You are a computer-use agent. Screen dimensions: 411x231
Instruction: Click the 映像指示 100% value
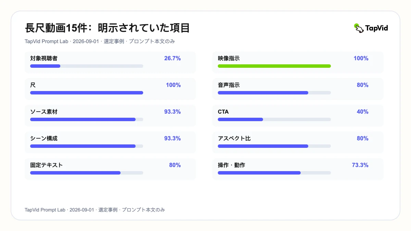pos(361,59)
